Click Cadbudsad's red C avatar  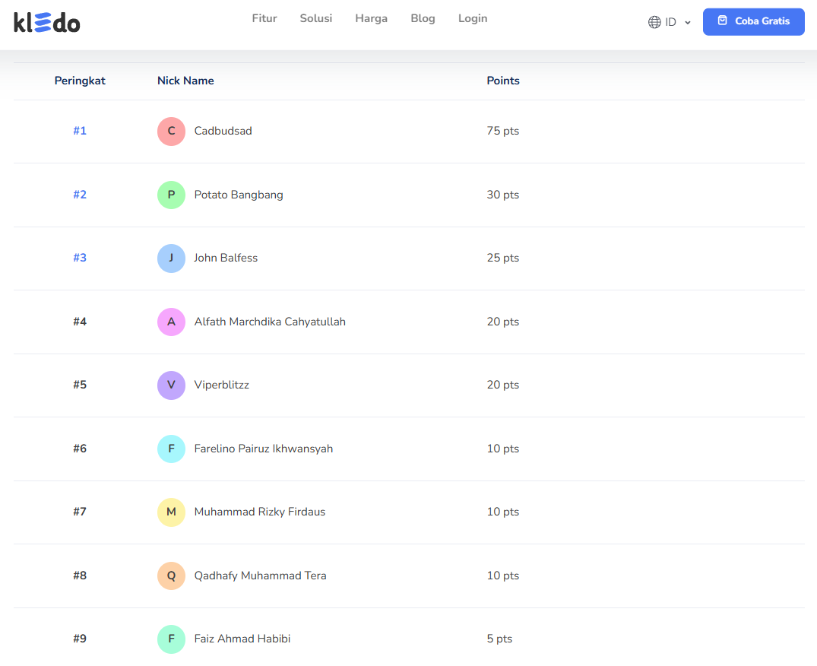pos(171,132)
